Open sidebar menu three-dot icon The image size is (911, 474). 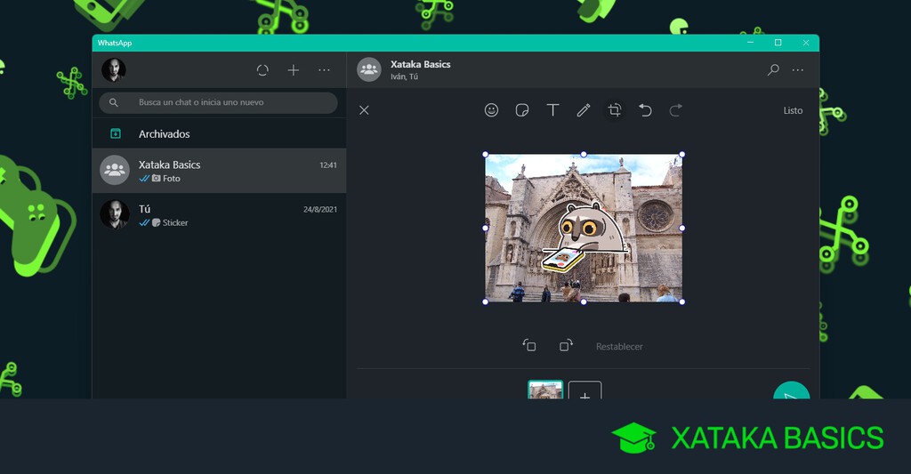(324, 70)
